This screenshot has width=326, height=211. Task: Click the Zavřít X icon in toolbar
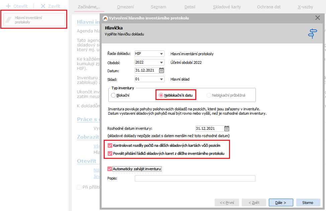pos(43,6)
